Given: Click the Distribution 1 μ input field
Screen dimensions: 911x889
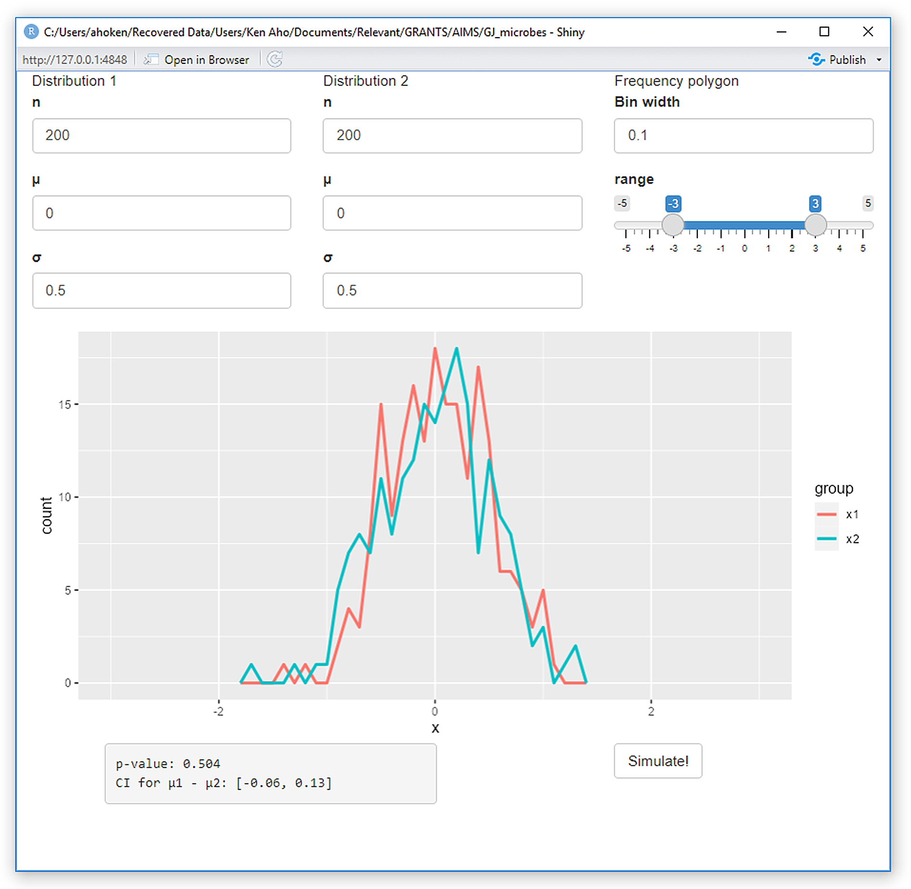Looking at the screenshot, I should 162,213.
